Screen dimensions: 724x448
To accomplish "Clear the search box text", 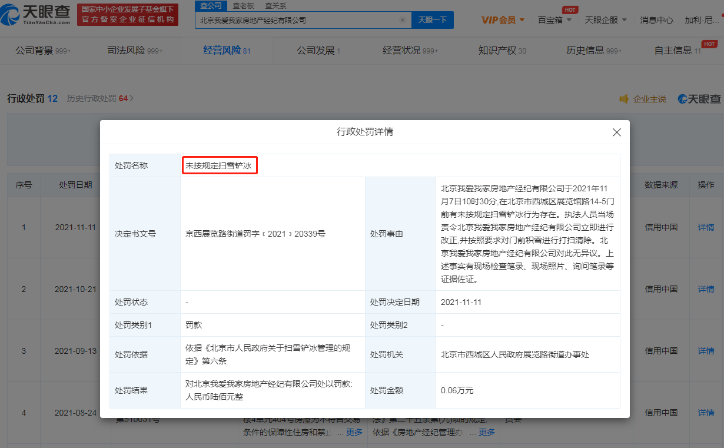I will click(x=403, y=19).
